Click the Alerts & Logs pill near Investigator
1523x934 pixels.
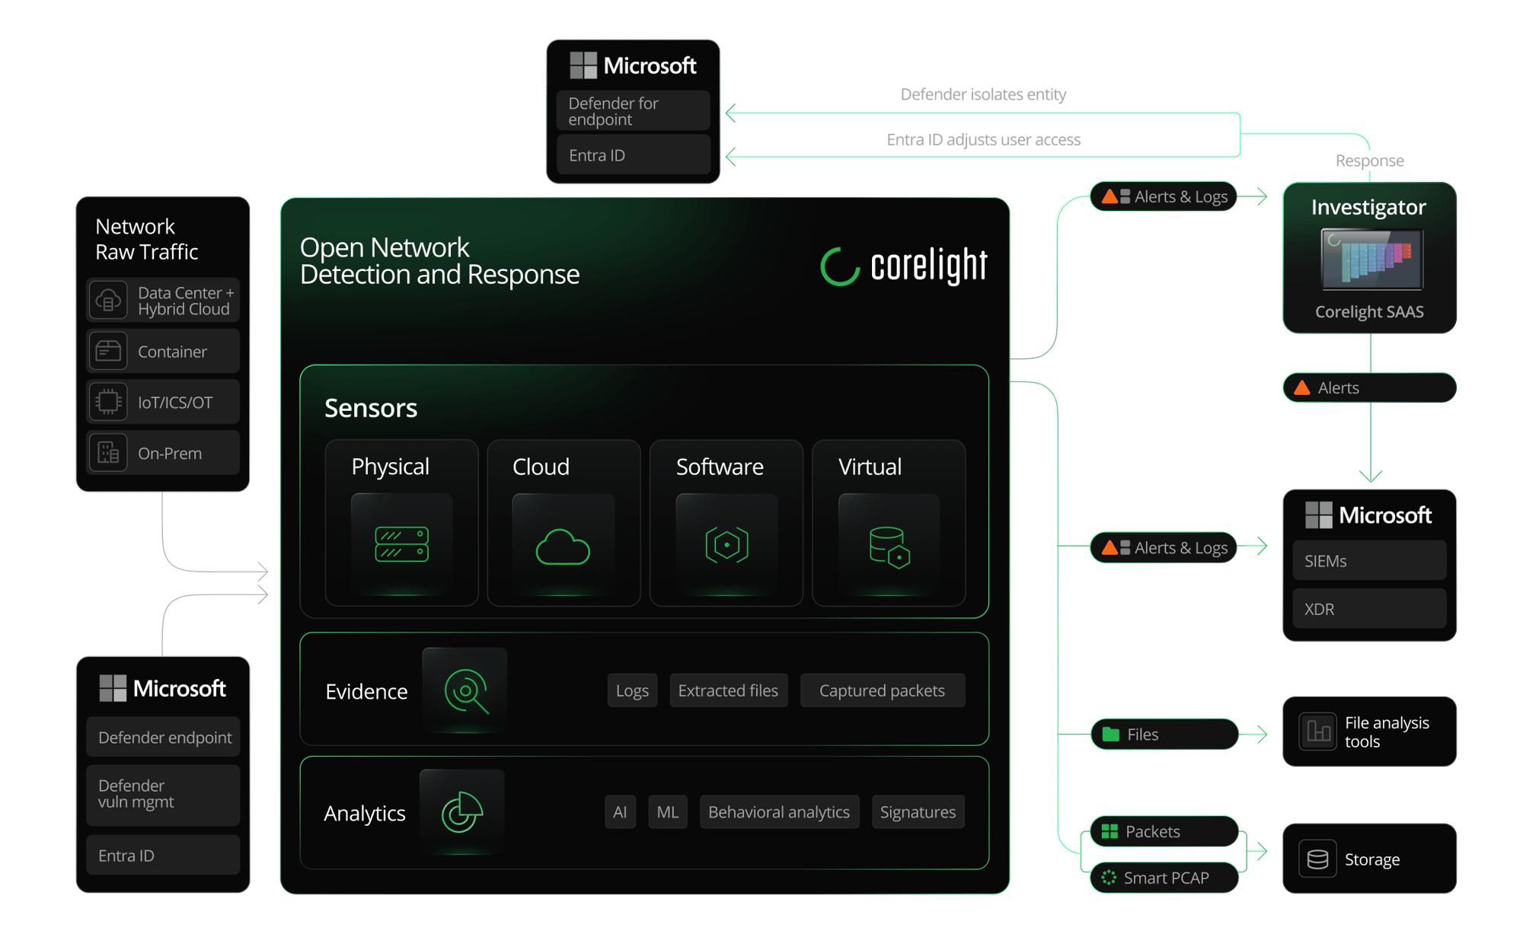point(1163,196)
